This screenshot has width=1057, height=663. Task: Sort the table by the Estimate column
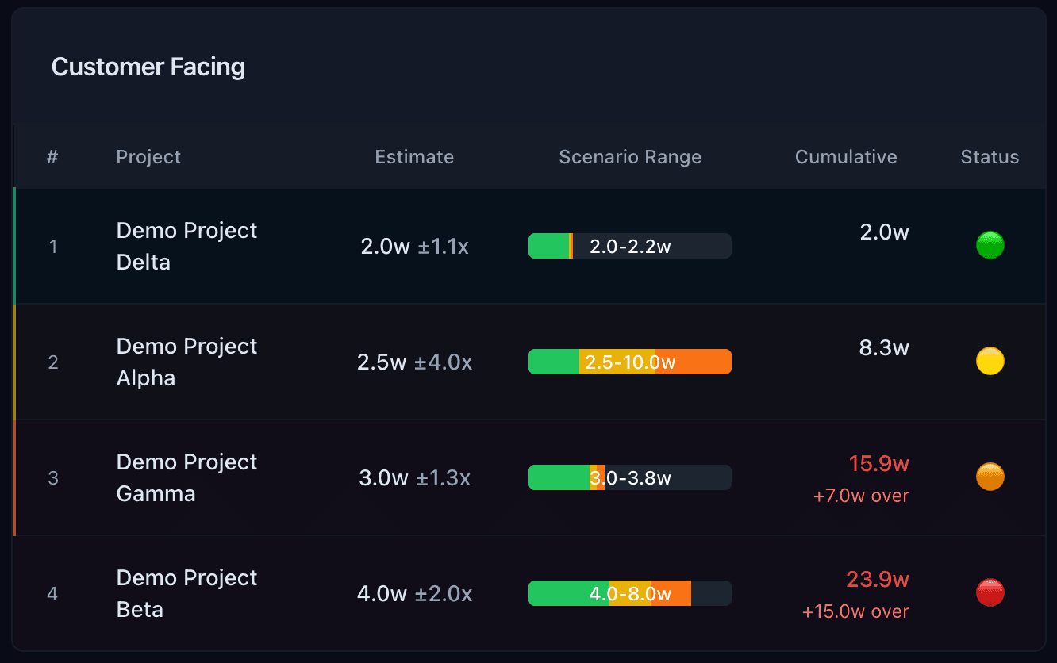click(x=414, y=156)
